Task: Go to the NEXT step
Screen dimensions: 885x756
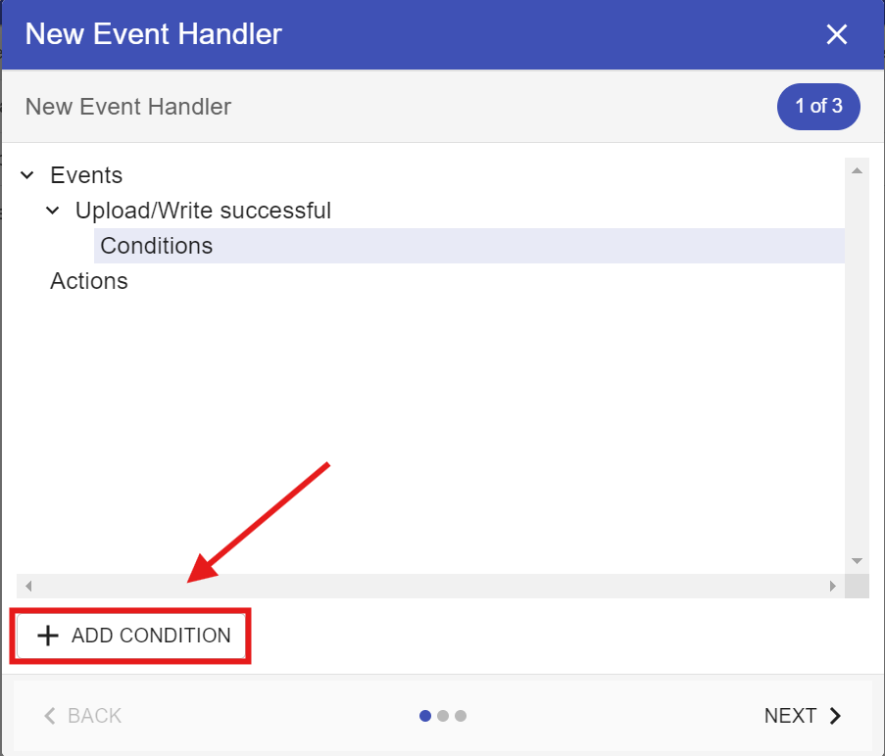Action: click(x=802, y=716)
